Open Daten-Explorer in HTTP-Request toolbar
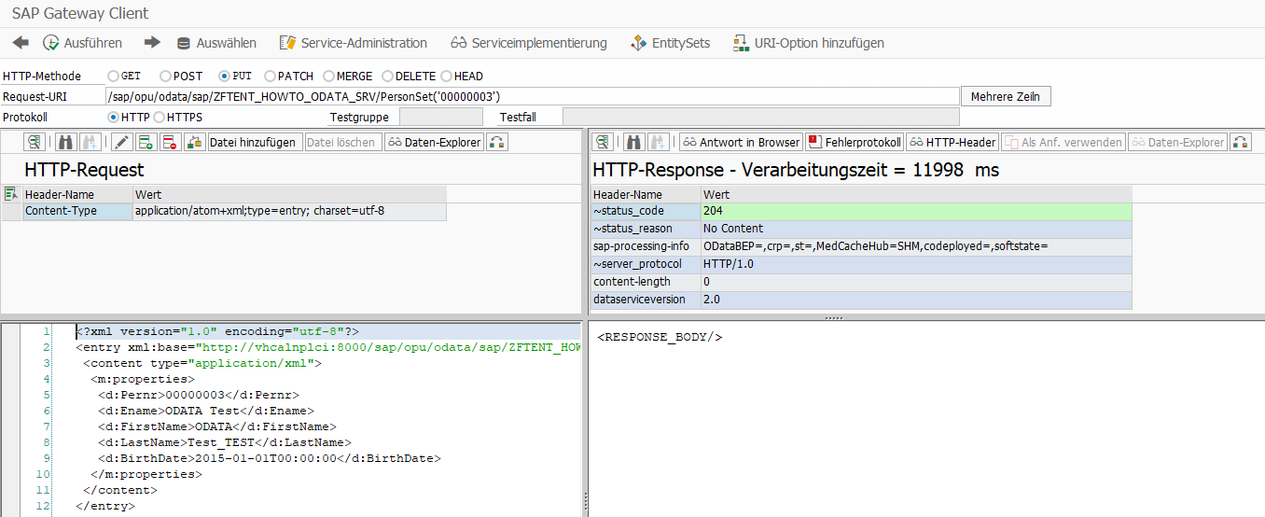Screen dimensions: 1265x517 434,142
